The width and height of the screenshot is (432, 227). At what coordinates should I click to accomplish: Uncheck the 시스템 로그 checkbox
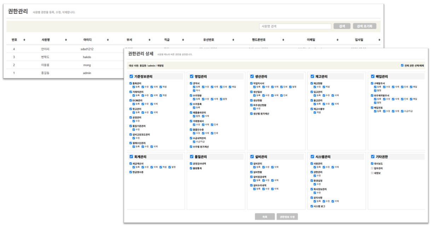click(x=311, y=206)
